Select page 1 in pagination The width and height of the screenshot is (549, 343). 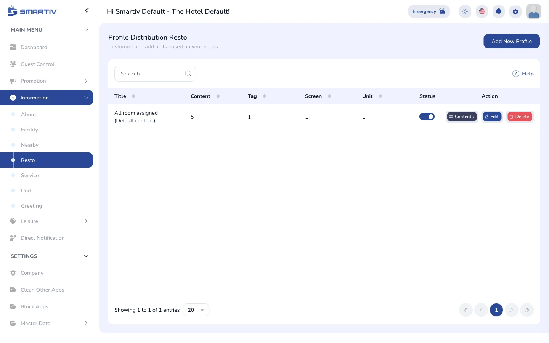click(496, 310)
